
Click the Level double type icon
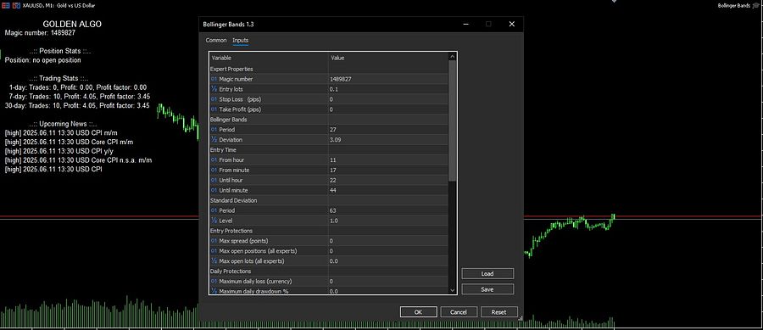pos(214,221)
